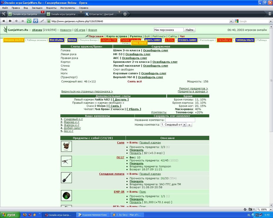
Task: Open the Номер комплекта dropdown
Action: [184, 125]
